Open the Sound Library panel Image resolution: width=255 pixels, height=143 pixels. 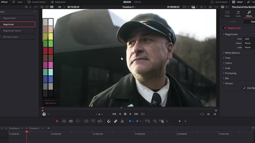pyautogui.click(x=36, y=2)
